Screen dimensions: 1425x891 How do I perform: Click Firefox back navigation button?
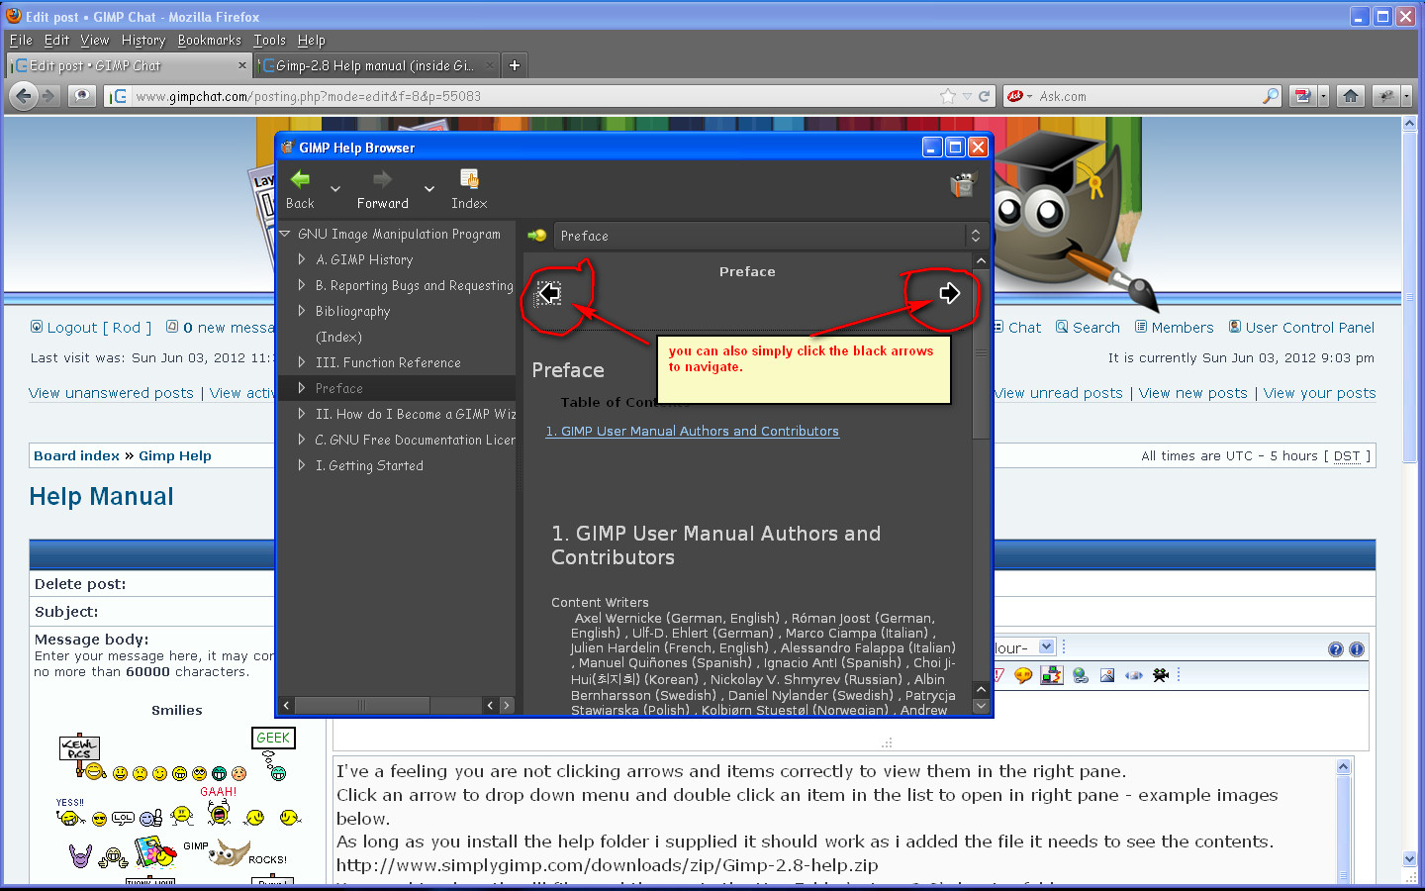point(24,96)
